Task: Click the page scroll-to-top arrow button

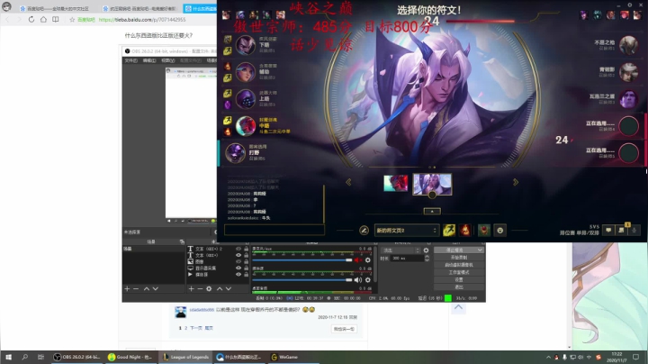Action: 458,308
